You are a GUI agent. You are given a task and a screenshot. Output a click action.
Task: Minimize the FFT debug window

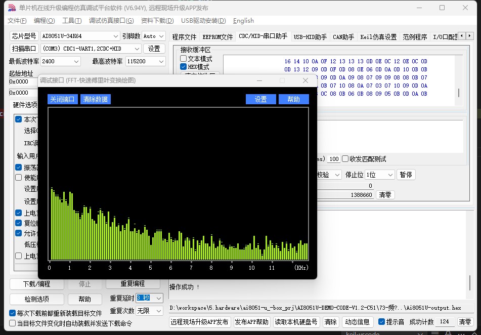[x=259, y=80]
